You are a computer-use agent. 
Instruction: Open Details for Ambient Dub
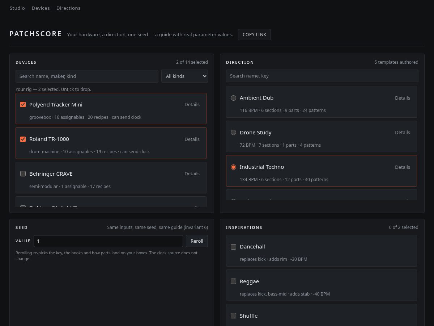coord(403,98)
